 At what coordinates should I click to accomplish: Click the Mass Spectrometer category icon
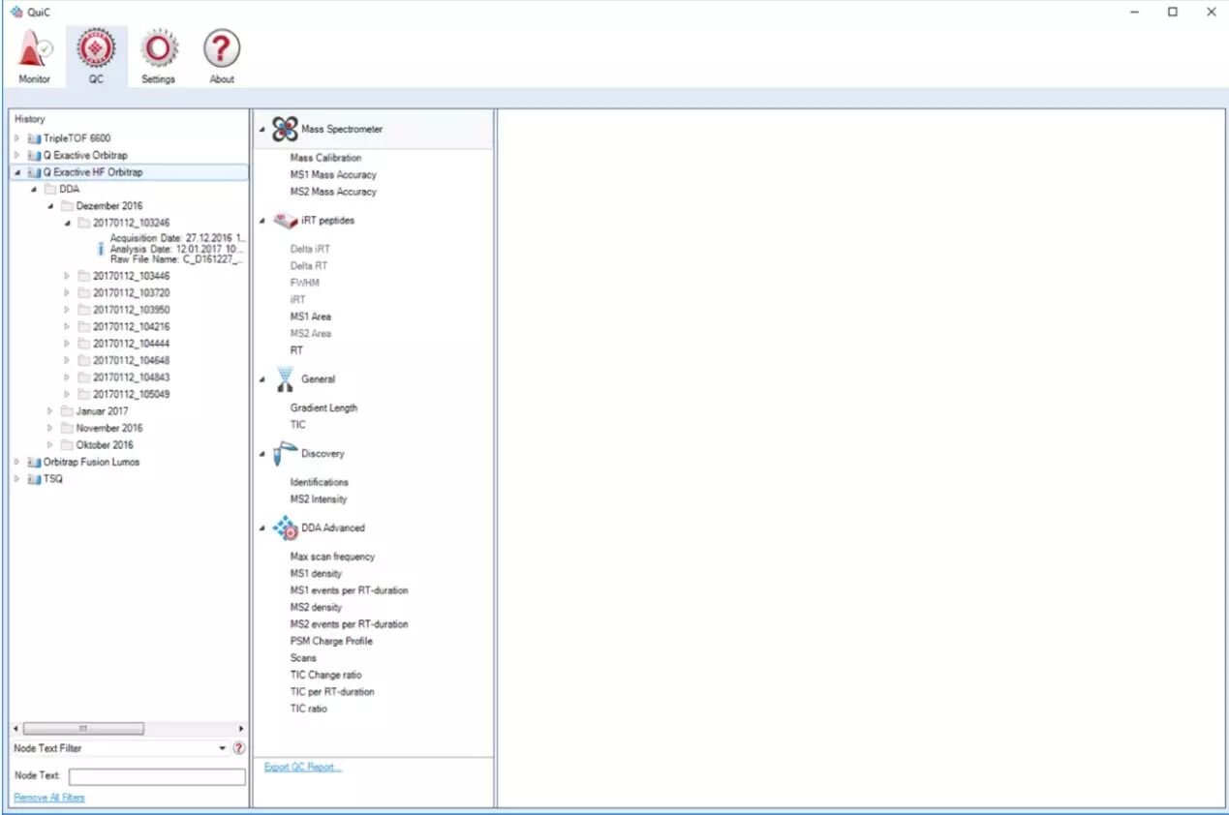285,129
